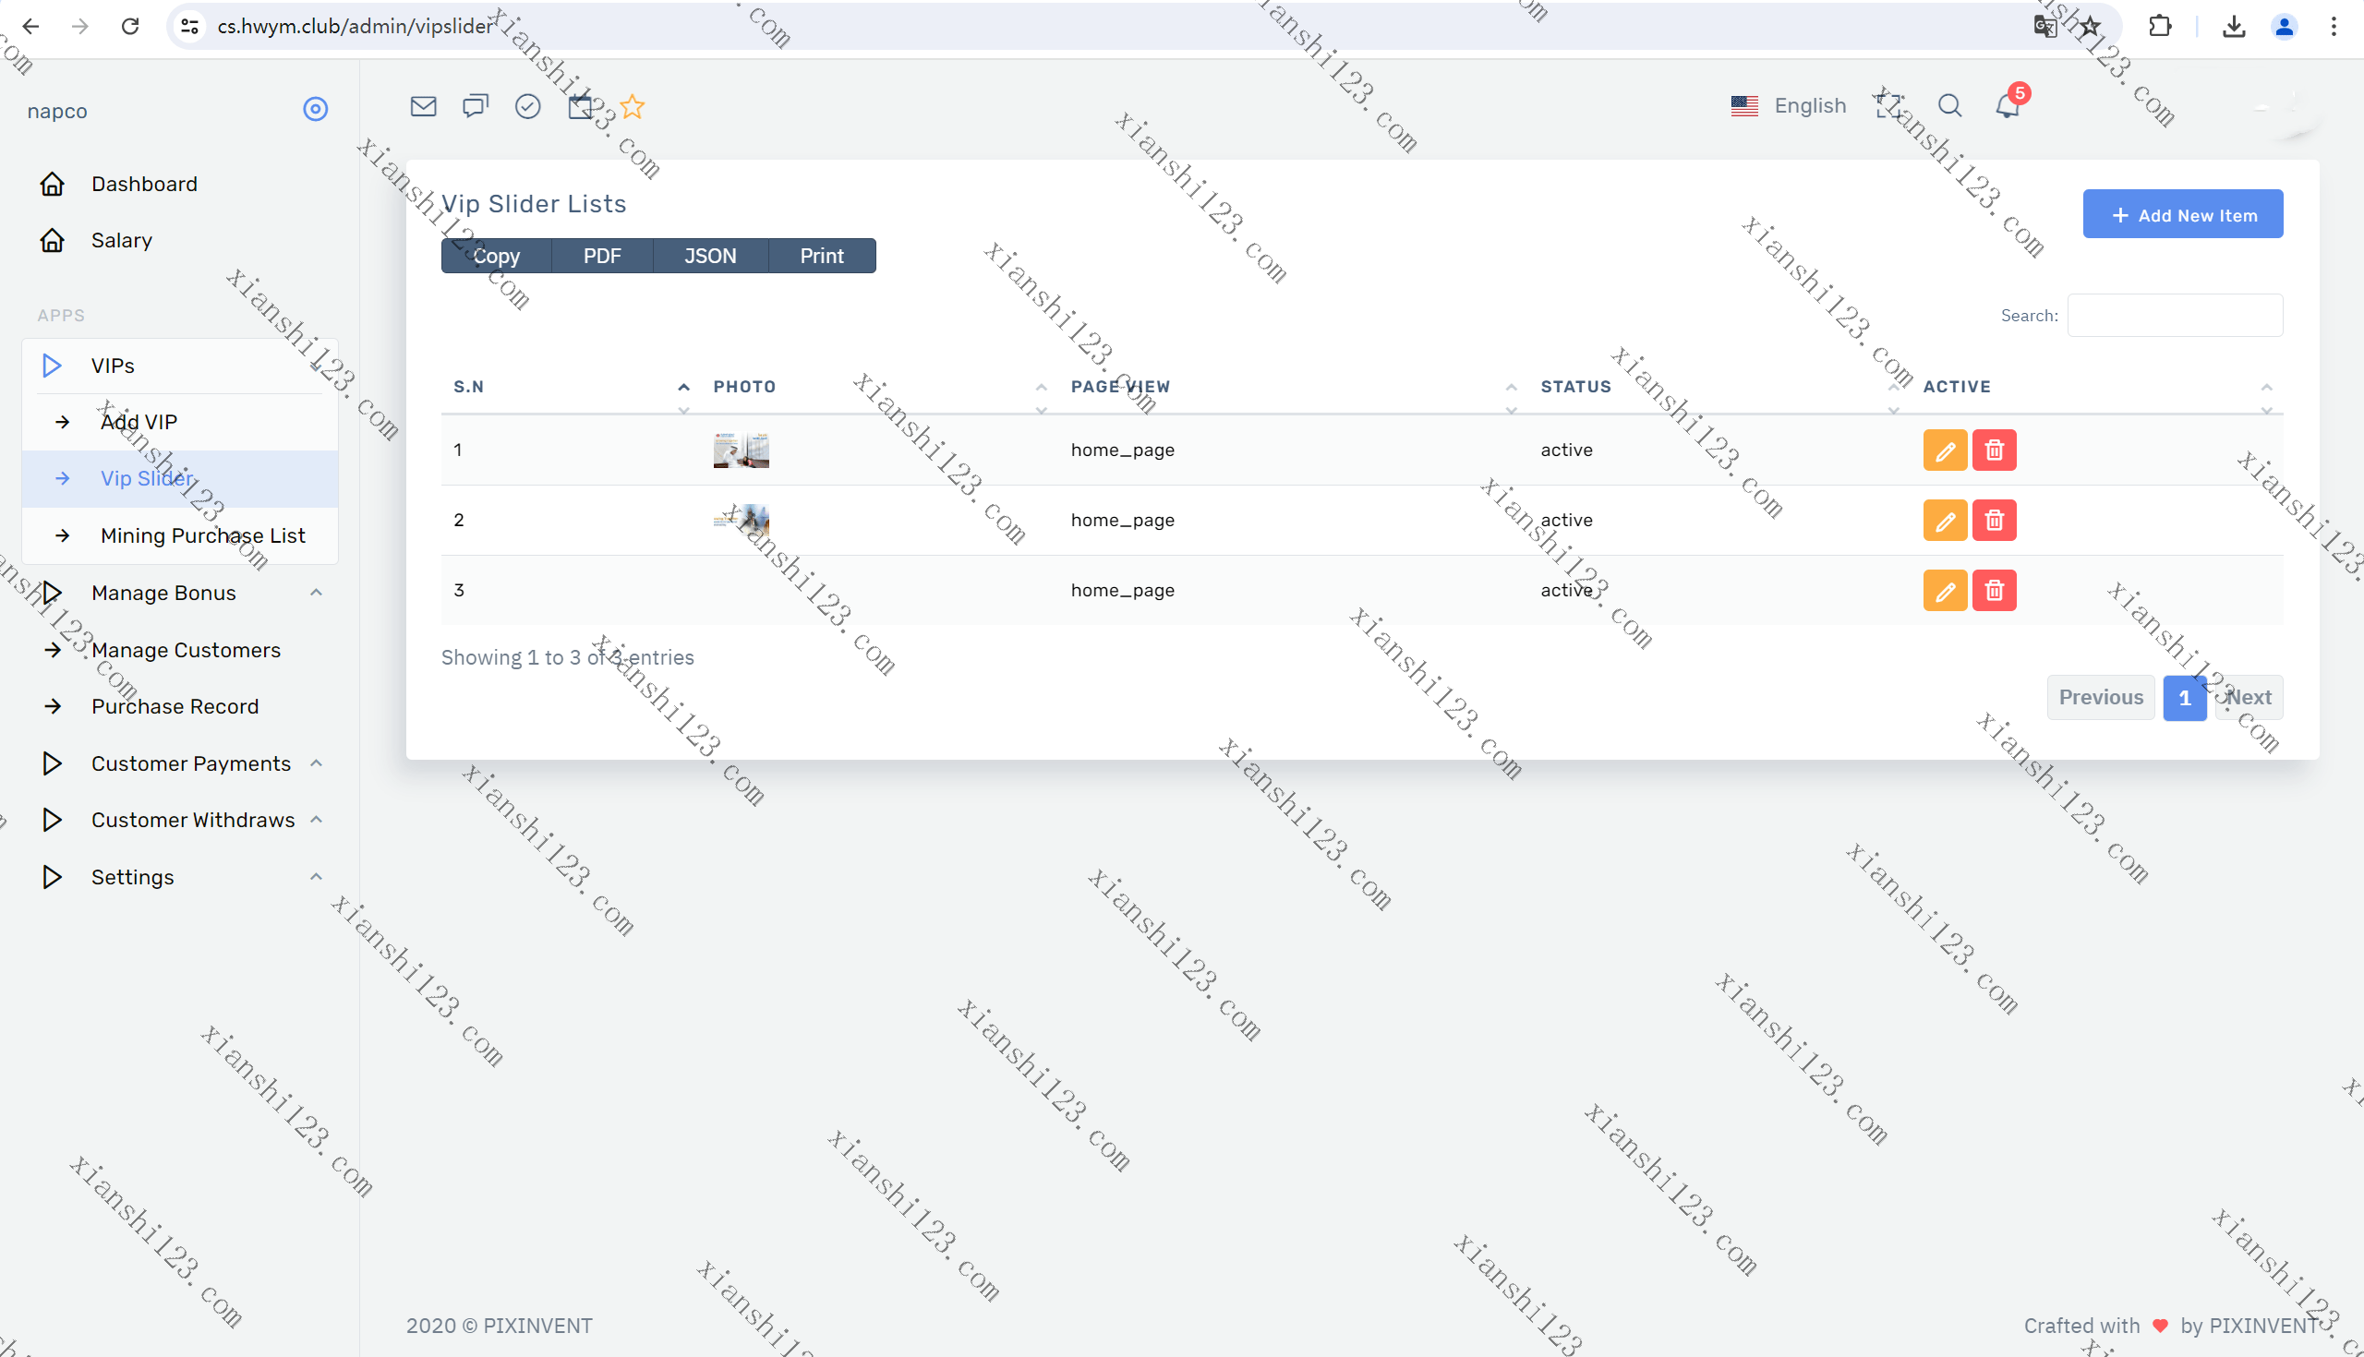The height and width of the screenshot is (1357, 2364).
Task: Click PIXINVENT link in footer left
Action: point(537,1326)
